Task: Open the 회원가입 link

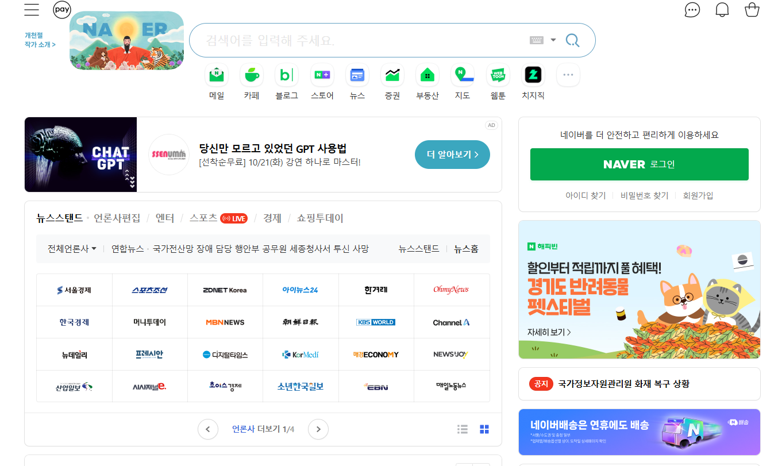Action: pos(698,195)
